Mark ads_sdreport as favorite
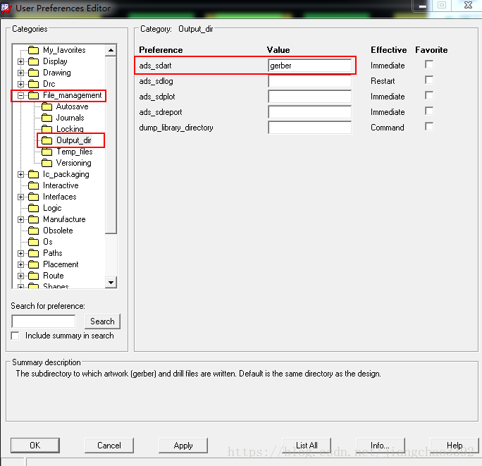Image resolution: width=482 pixels, height=466 pixels. coord(429,111)
